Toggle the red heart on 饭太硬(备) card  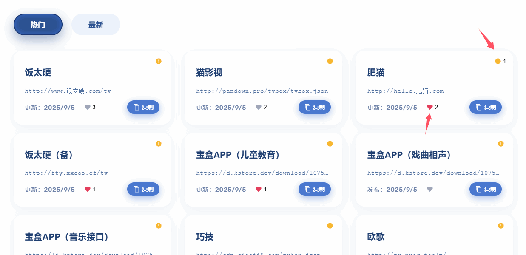[88, 189]
